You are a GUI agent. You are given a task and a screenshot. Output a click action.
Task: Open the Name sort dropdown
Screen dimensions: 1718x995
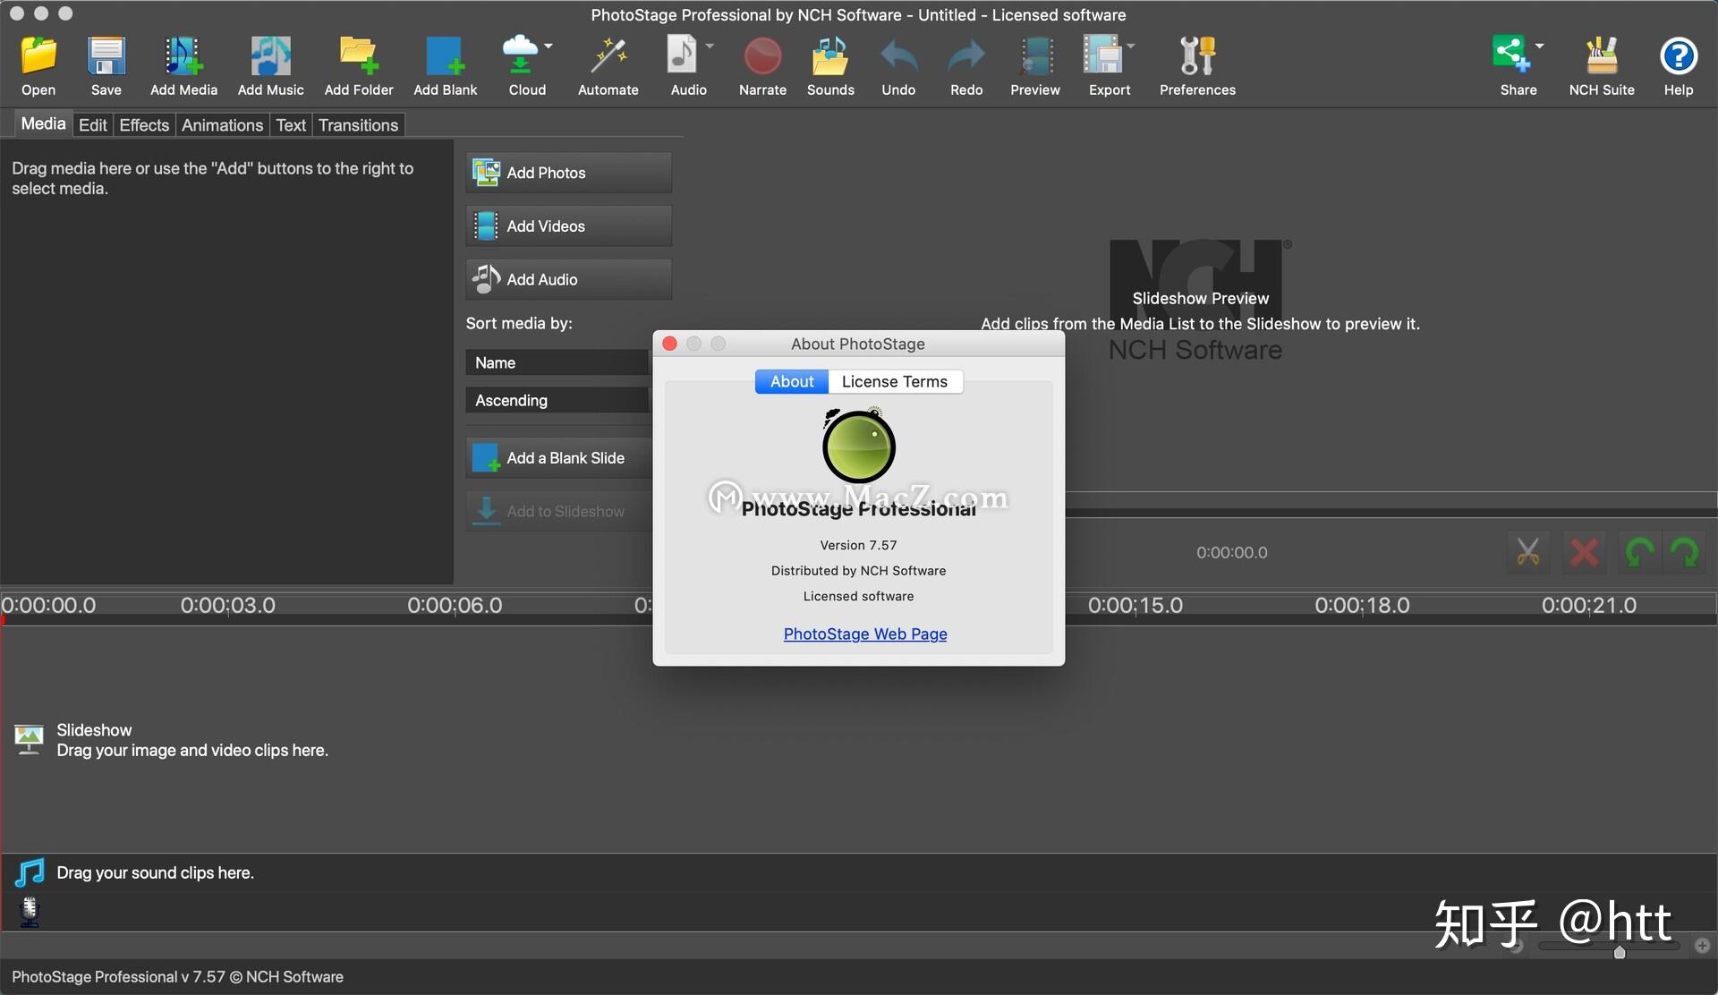coord(557,362)
